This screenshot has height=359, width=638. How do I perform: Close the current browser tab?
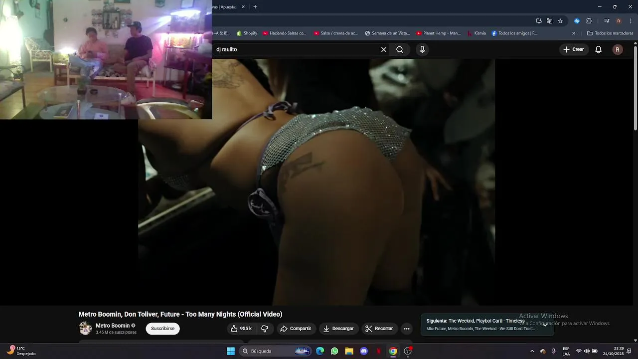[243, 7]
